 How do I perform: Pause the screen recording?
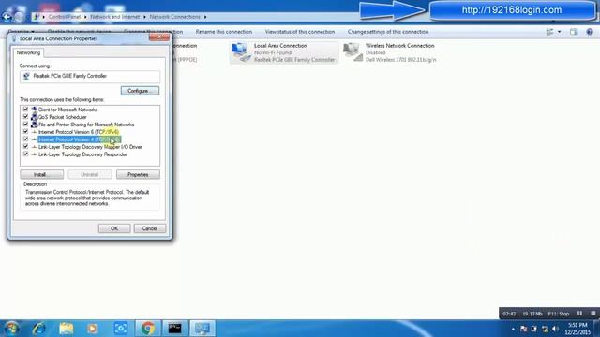point(579,314)
